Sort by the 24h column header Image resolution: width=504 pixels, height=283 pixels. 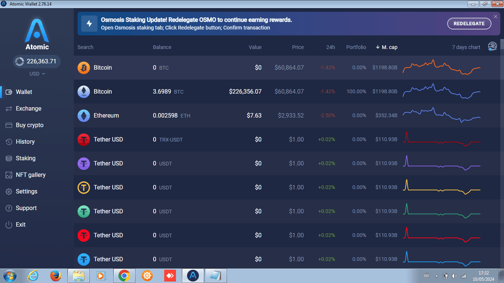[x=331, y=47]
